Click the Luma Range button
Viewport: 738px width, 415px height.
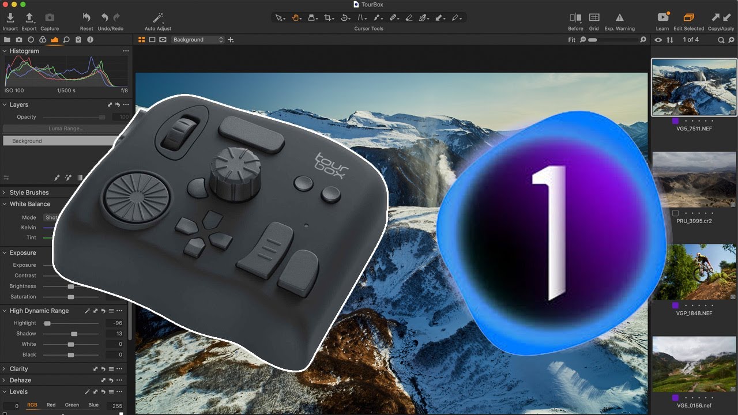[66, 129]
